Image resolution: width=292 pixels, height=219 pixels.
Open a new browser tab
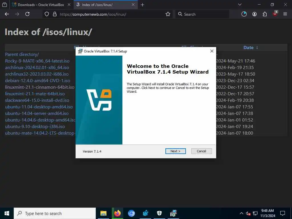pyautogui.click(x=143, y=5)
